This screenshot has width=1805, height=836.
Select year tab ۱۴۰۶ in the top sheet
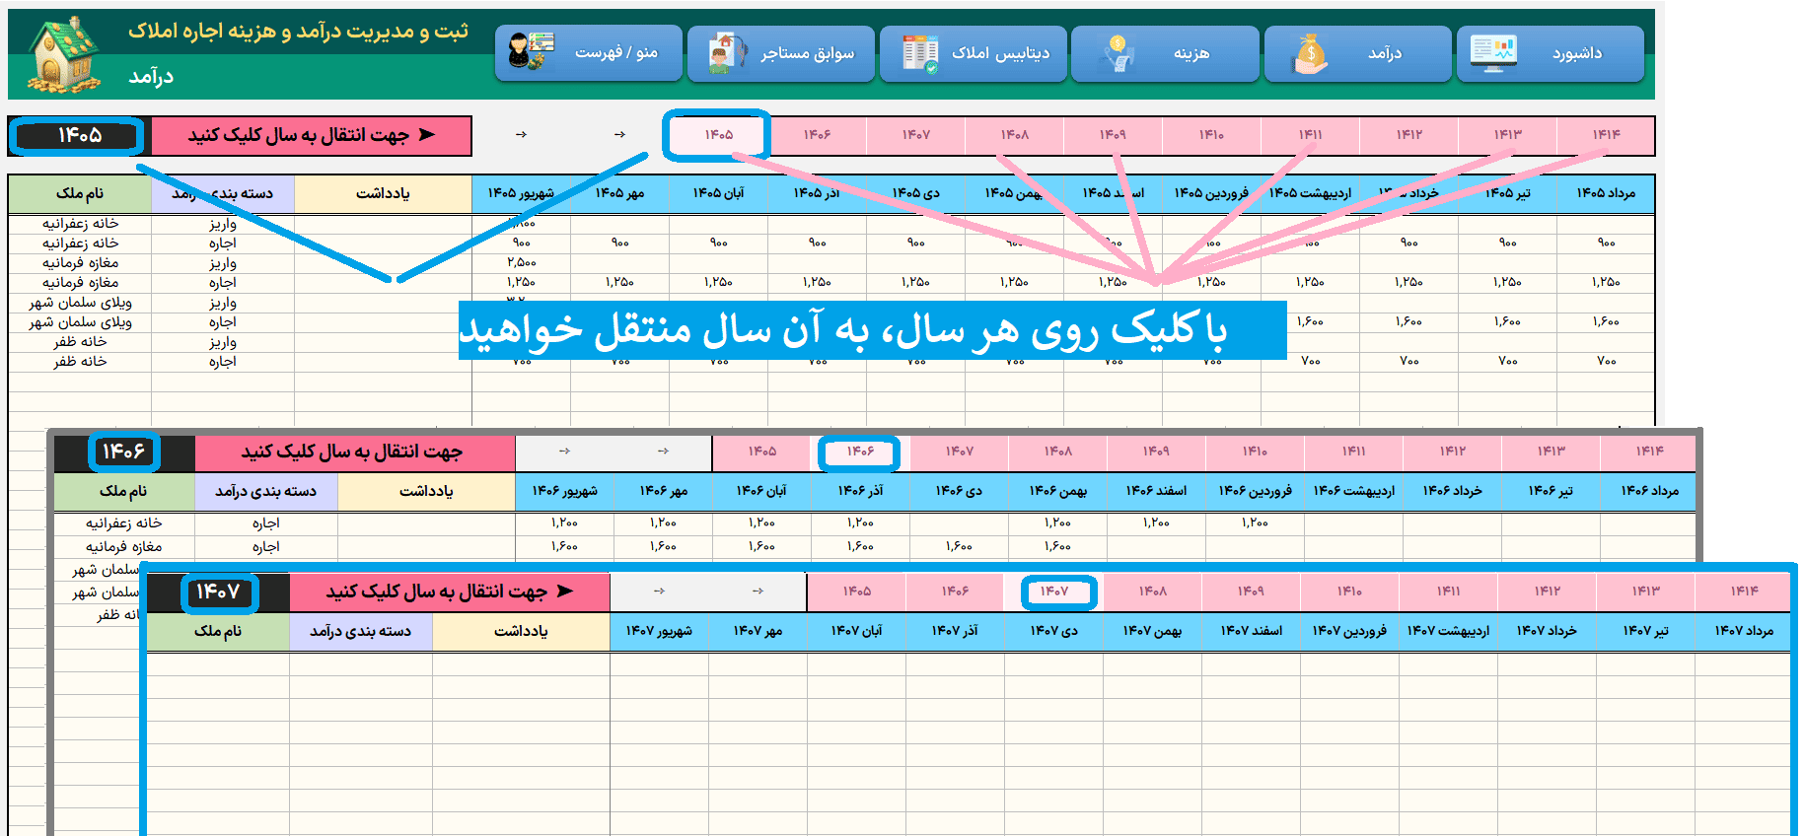(x=817, y=135)
